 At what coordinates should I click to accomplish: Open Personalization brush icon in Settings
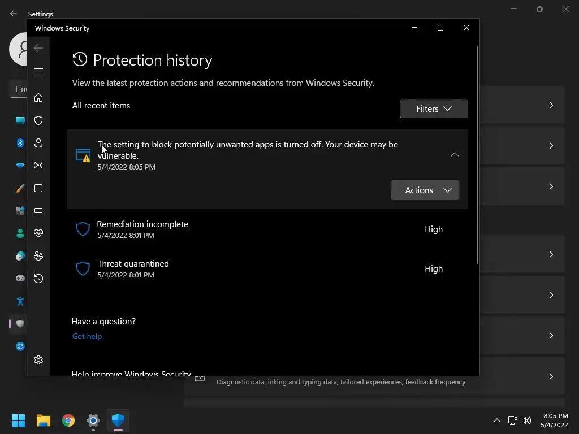(x=20, y=188)
